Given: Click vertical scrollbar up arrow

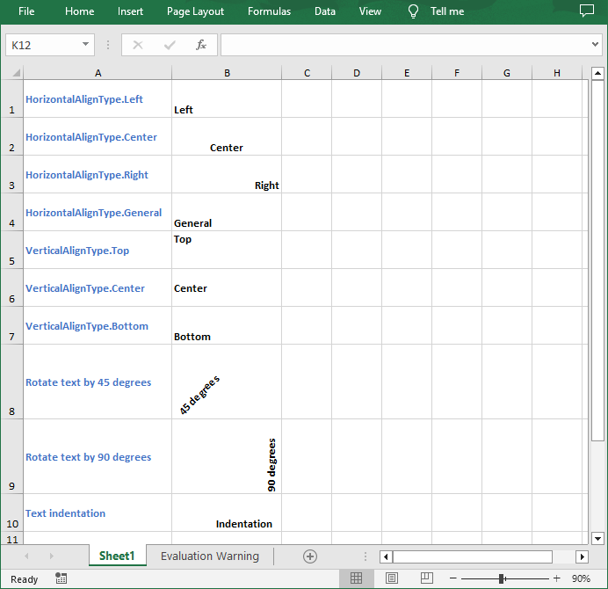Looking at the screenshot, I should point(597,73).
